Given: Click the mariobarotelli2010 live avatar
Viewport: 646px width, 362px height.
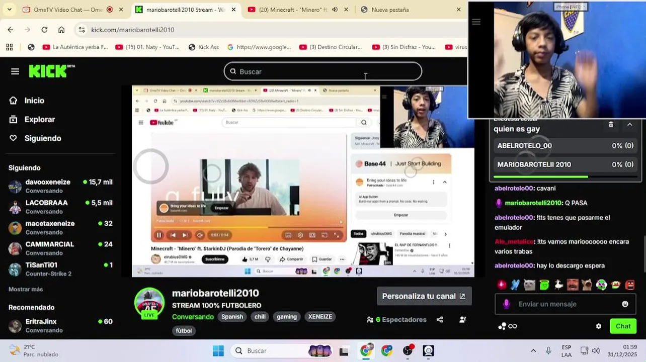Looking at the screenshot, I should pyautogui.click(x=149, y=303).
